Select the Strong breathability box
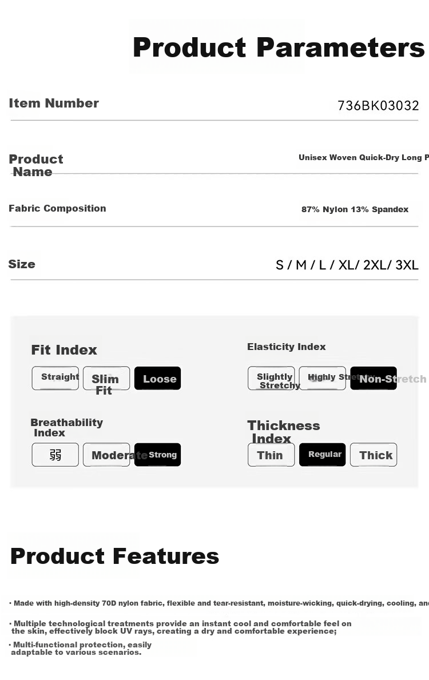Screen dimensions: 429x680 pyautogui.click(x=157, y=455)
